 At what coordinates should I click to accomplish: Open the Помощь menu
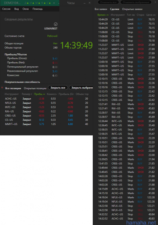(x=37, y=9)
